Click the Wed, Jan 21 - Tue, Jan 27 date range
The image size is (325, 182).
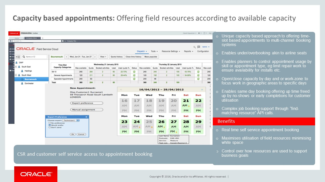pyautogui.click(x=81, y=57)
